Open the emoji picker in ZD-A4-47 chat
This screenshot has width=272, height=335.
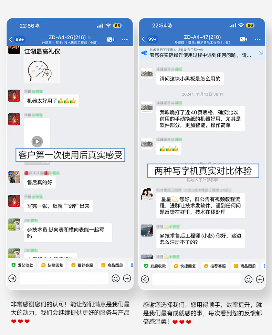point(248,279)
